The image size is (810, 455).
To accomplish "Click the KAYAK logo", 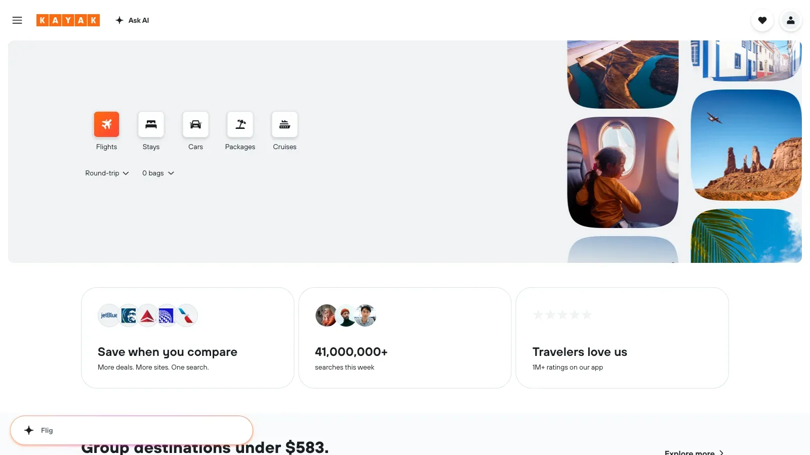I will coord(68,20).
